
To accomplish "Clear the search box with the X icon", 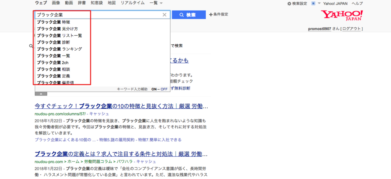I will pos(164,15).
